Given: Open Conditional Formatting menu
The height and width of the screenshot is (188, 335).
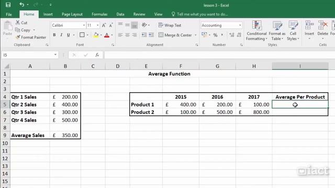Looking at the screenshot, I should click(256, 30).
